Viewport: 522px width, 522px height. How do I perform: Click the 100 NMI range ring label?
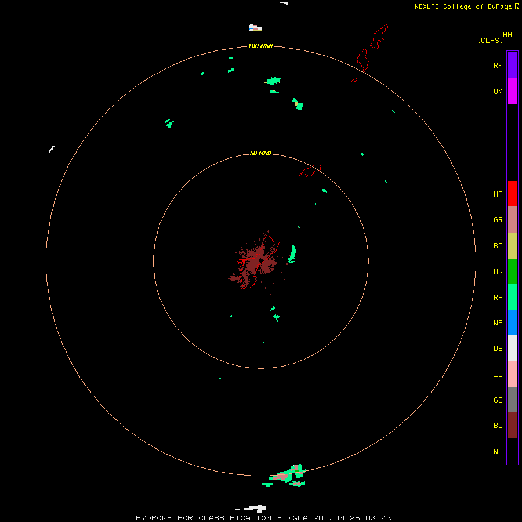pyautogui.click(x=260, y=46)
